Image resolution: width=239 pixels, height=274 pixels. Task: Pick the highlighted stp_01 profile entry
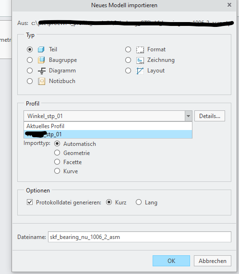point(108,134)
